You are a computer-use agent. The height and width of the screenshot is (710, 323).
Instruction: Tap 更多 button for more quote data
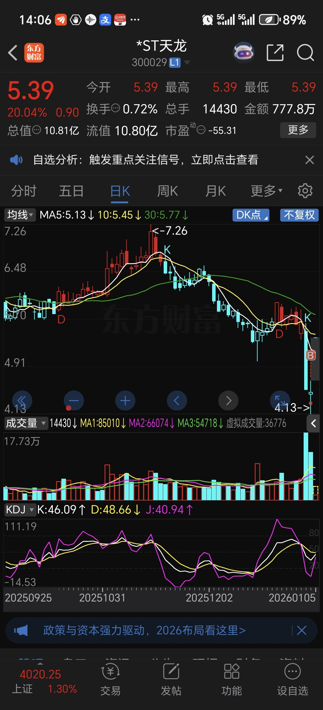298,130
